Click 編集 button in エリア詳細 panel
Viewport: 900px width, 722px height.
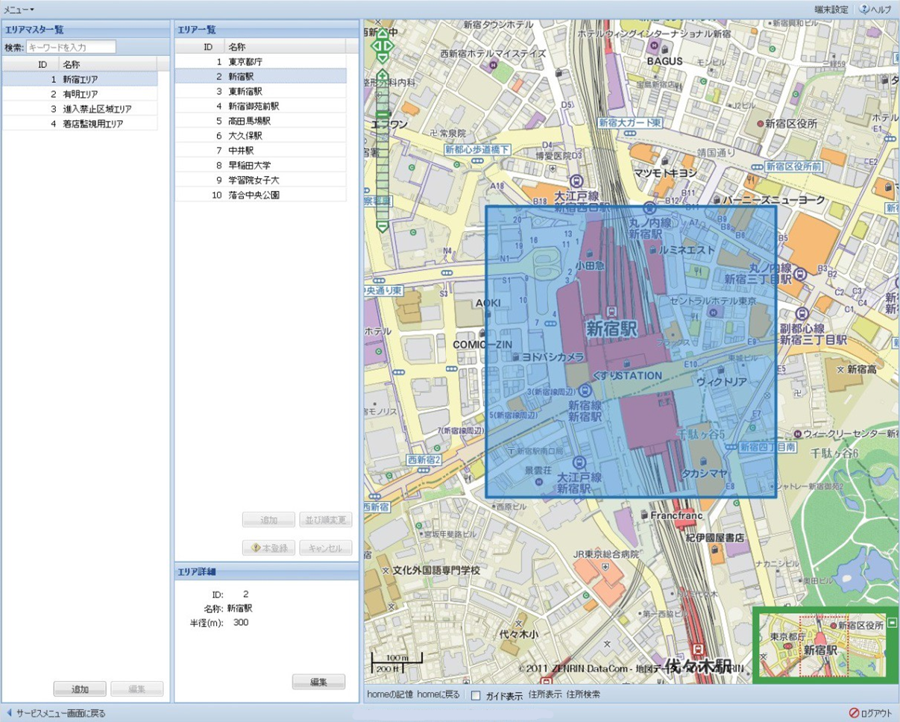click(x=318, y=682)
